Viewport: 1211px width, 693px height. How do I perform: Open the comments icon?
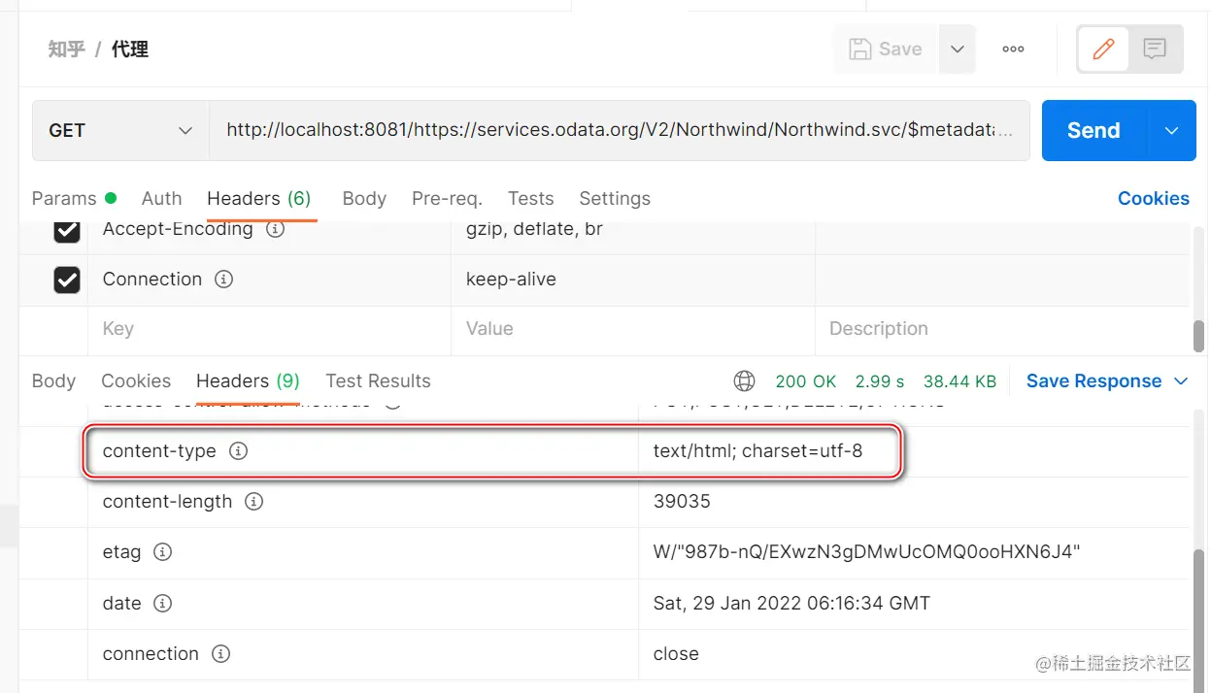tap(1155, 49)
